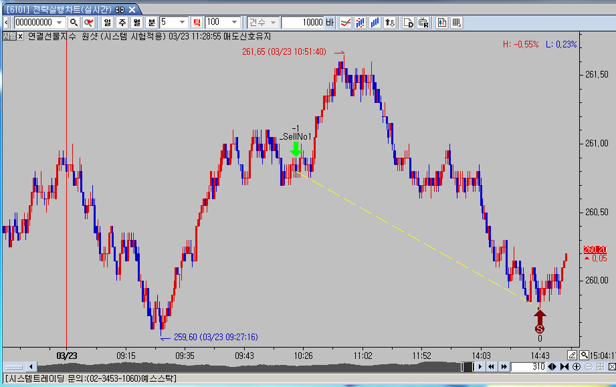
Task: Select the tick (틱) chart period
Action: click(197, 23)
